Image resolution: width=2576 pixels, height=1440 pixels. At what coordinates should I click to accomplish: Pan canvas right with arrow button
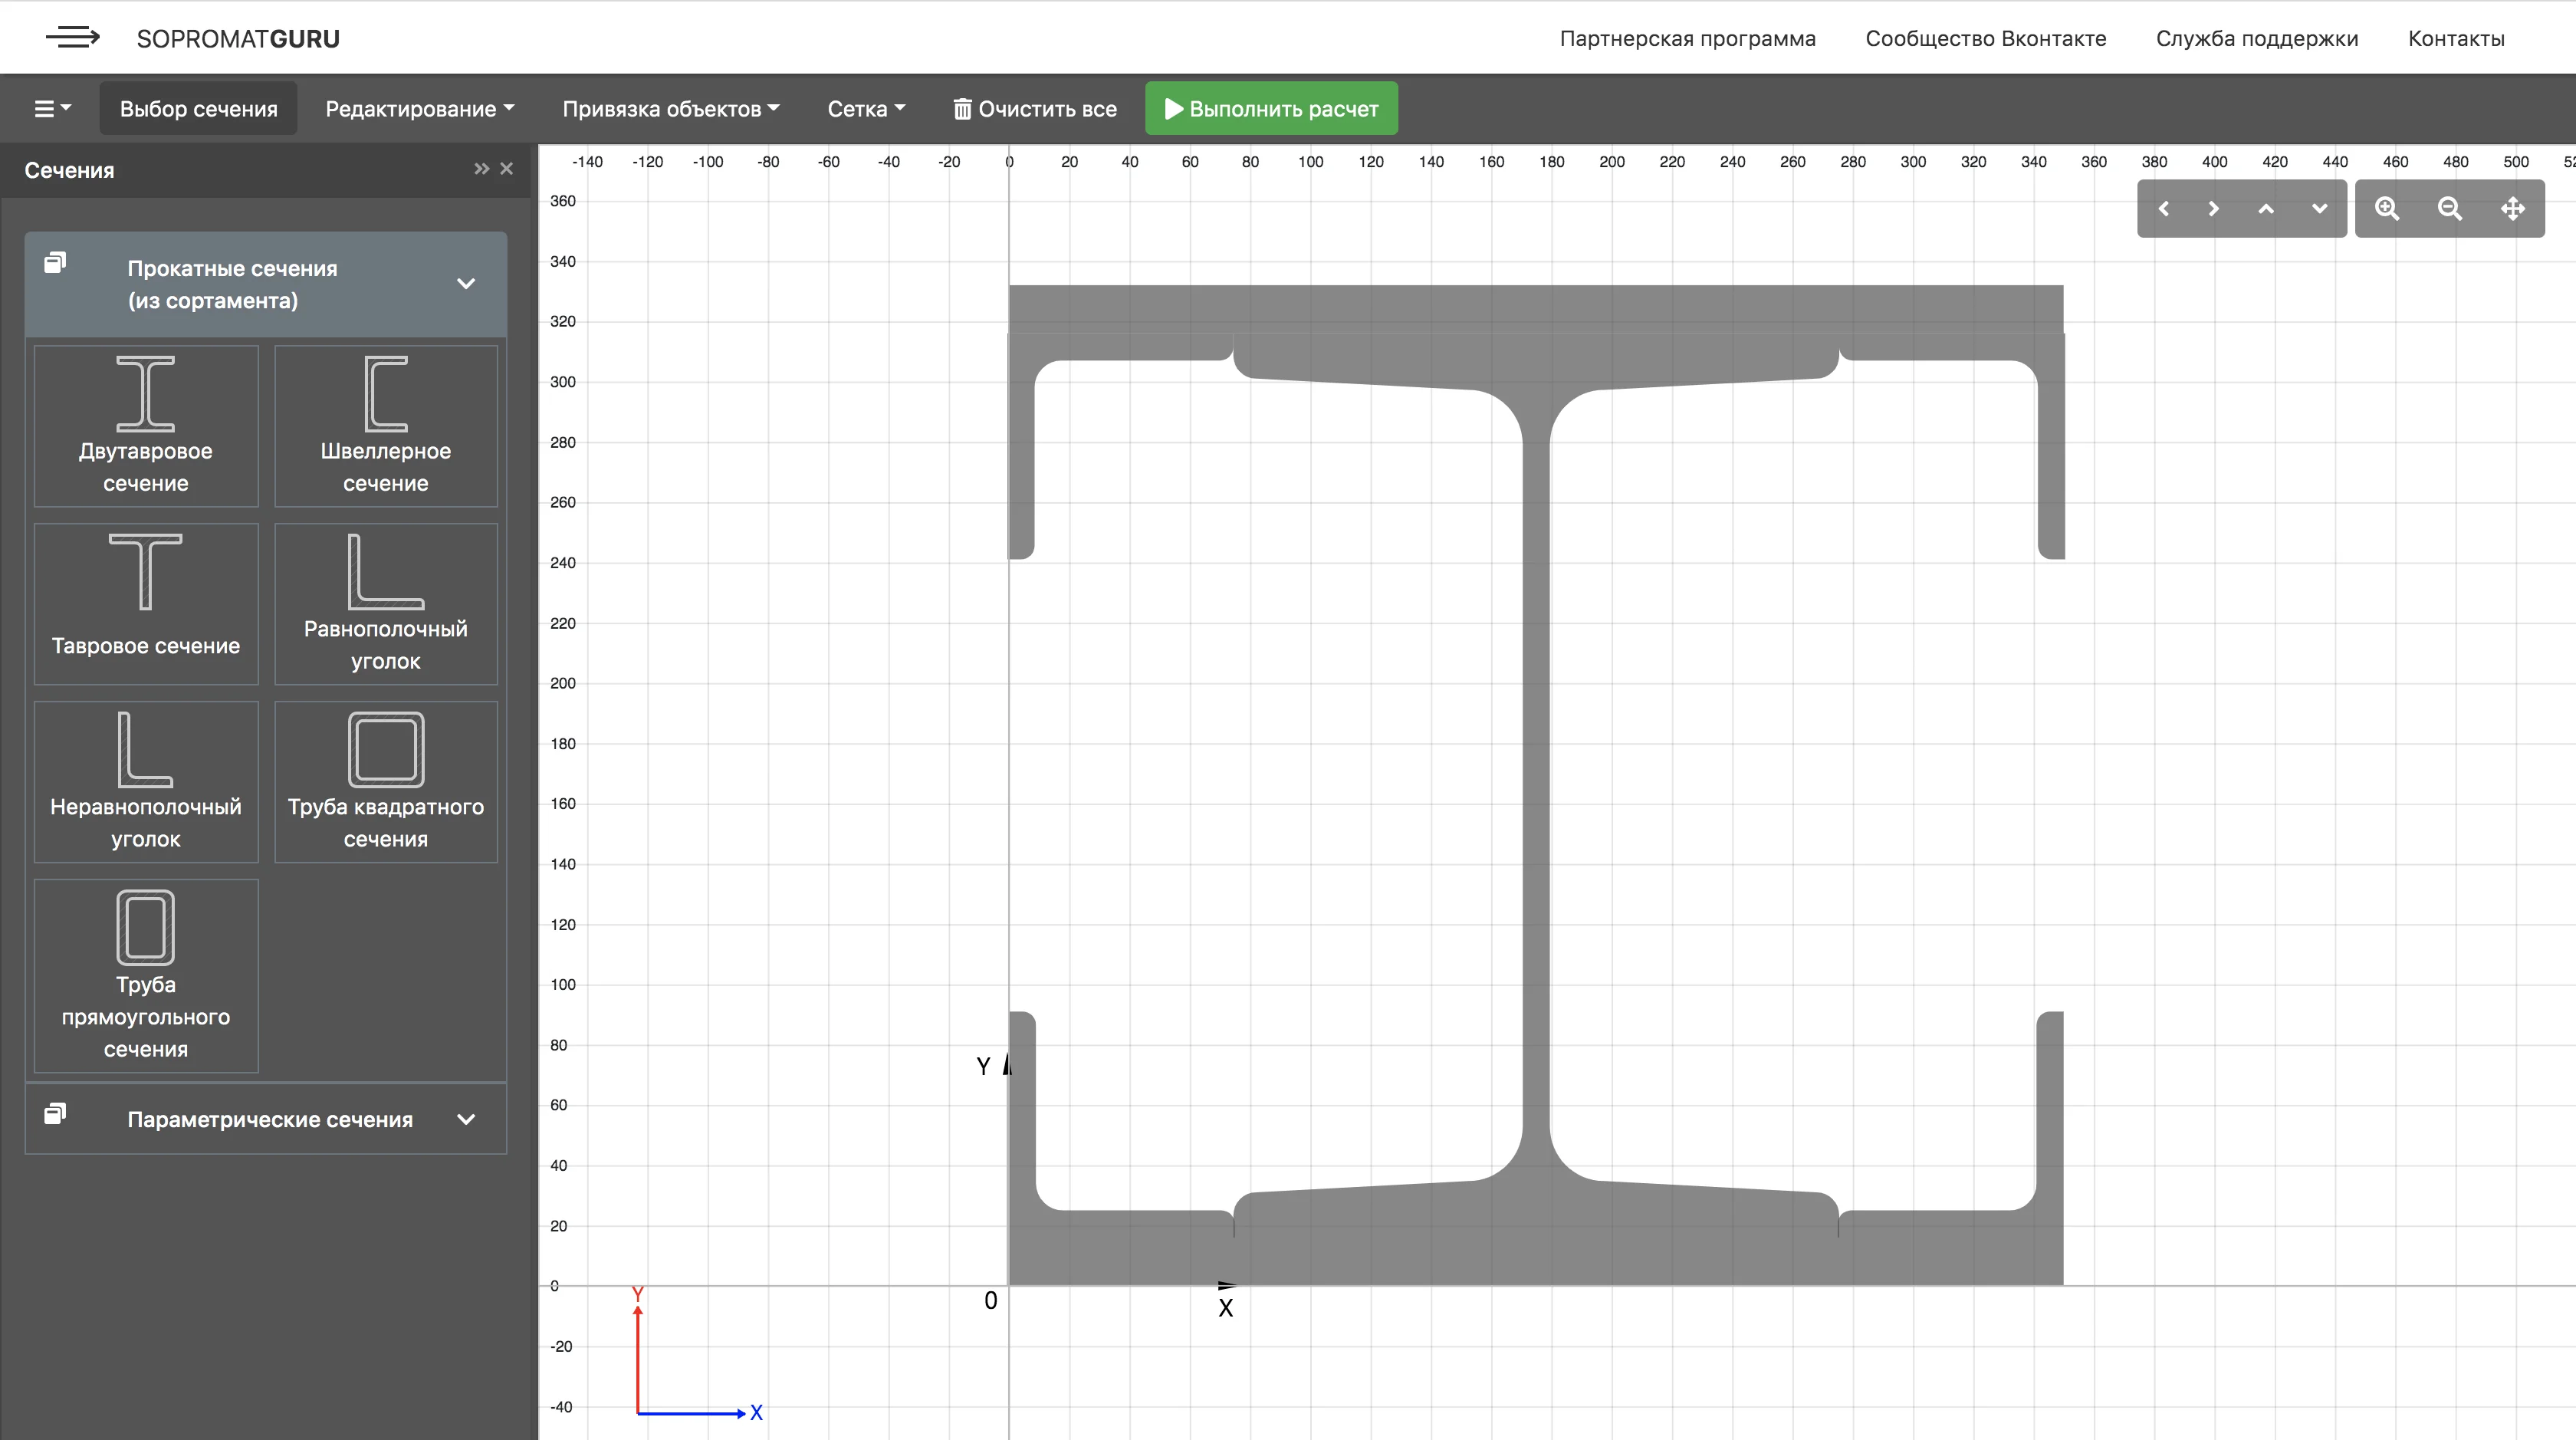(x=2214, y=209)
